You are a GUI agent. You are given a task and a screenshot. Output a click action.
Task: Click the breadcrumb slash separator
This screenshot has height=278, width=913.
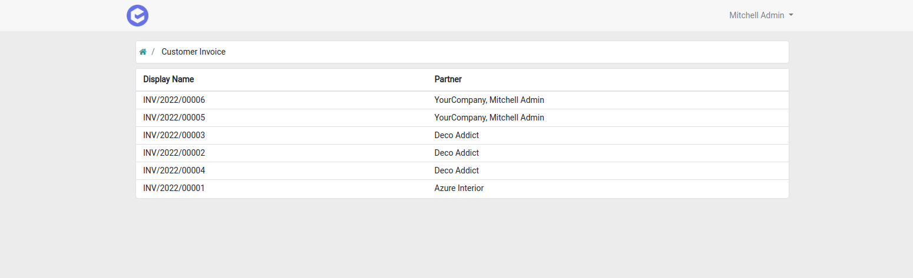(153, 52)
